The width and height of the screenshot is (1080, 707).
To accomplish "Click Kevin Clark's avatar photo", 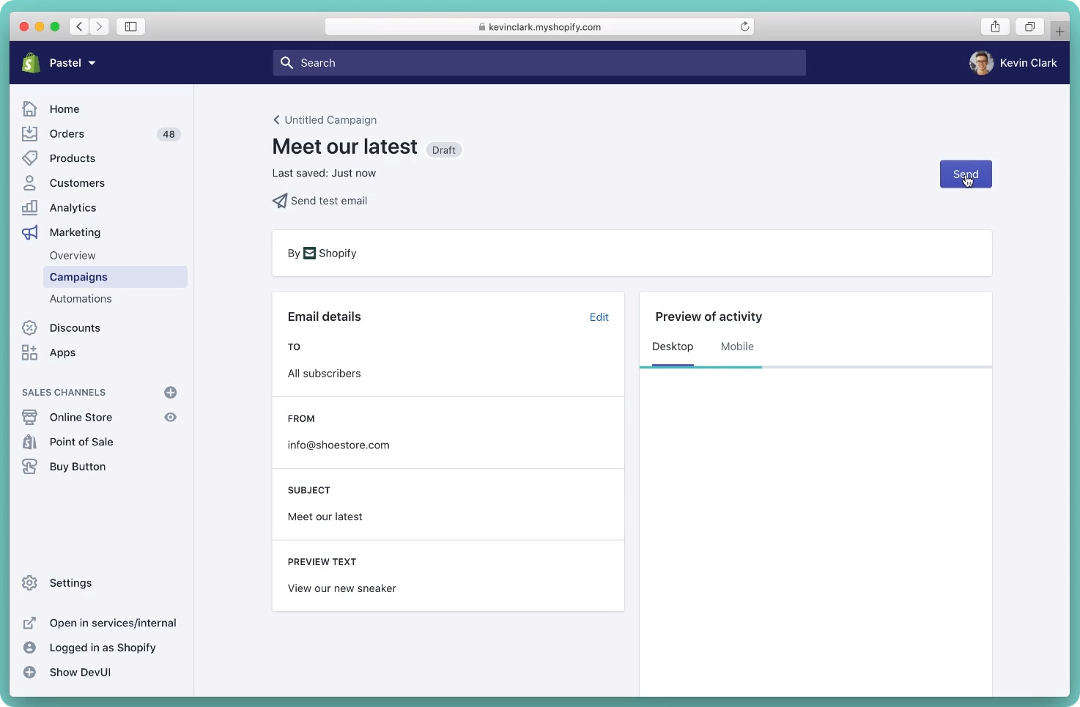I will 981,63.
